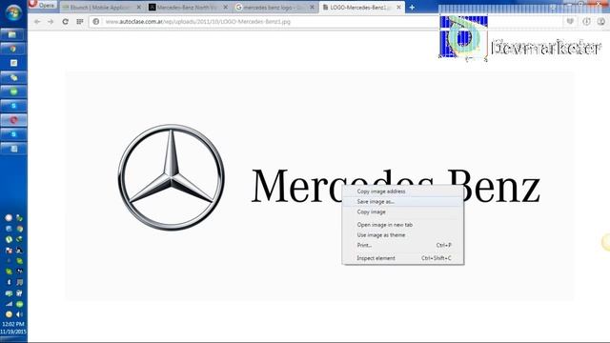Image resolution: width=610 pixels, height=343 pixels.
Task: Switch to the mercedes benz logo Google tab
Action: [274, 8]
